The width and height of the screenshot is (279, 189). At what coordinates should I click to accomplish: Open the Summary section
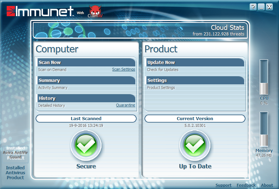pyautogui.click(x=49, y=80)
